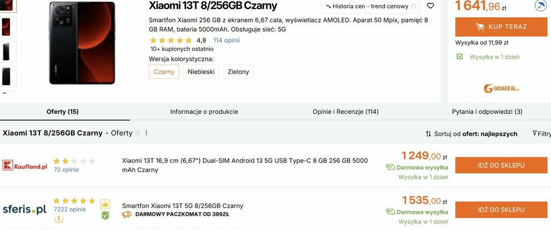551x231 pixels.
Task: Open the Opinie i Recenzje (114) tab
Action: point(345,112)
